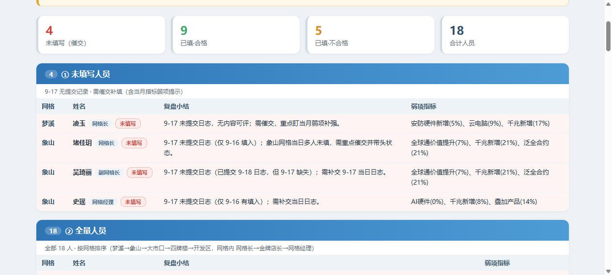Image resolution: width=612 pixels, height=275 pixels.
Task: Click the 副网格长 role tag beside 吴琦丽
Action: (109, 173)
